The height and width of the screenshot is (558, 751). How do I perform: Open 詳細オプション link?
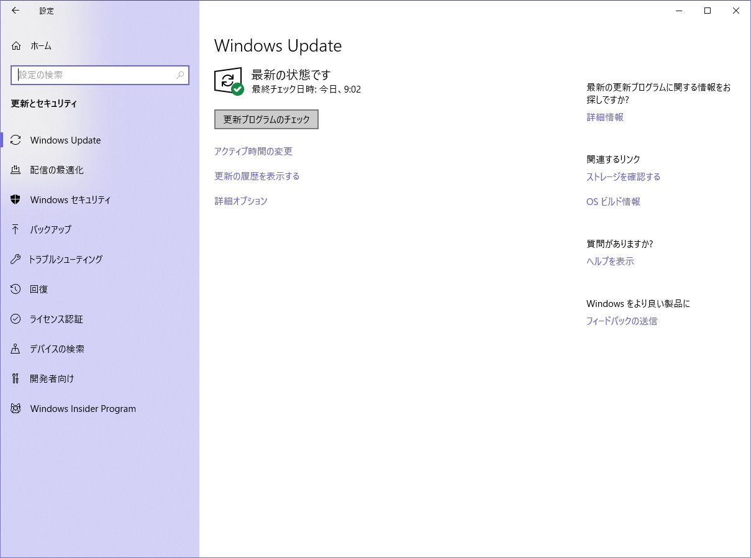coord(241,201)
